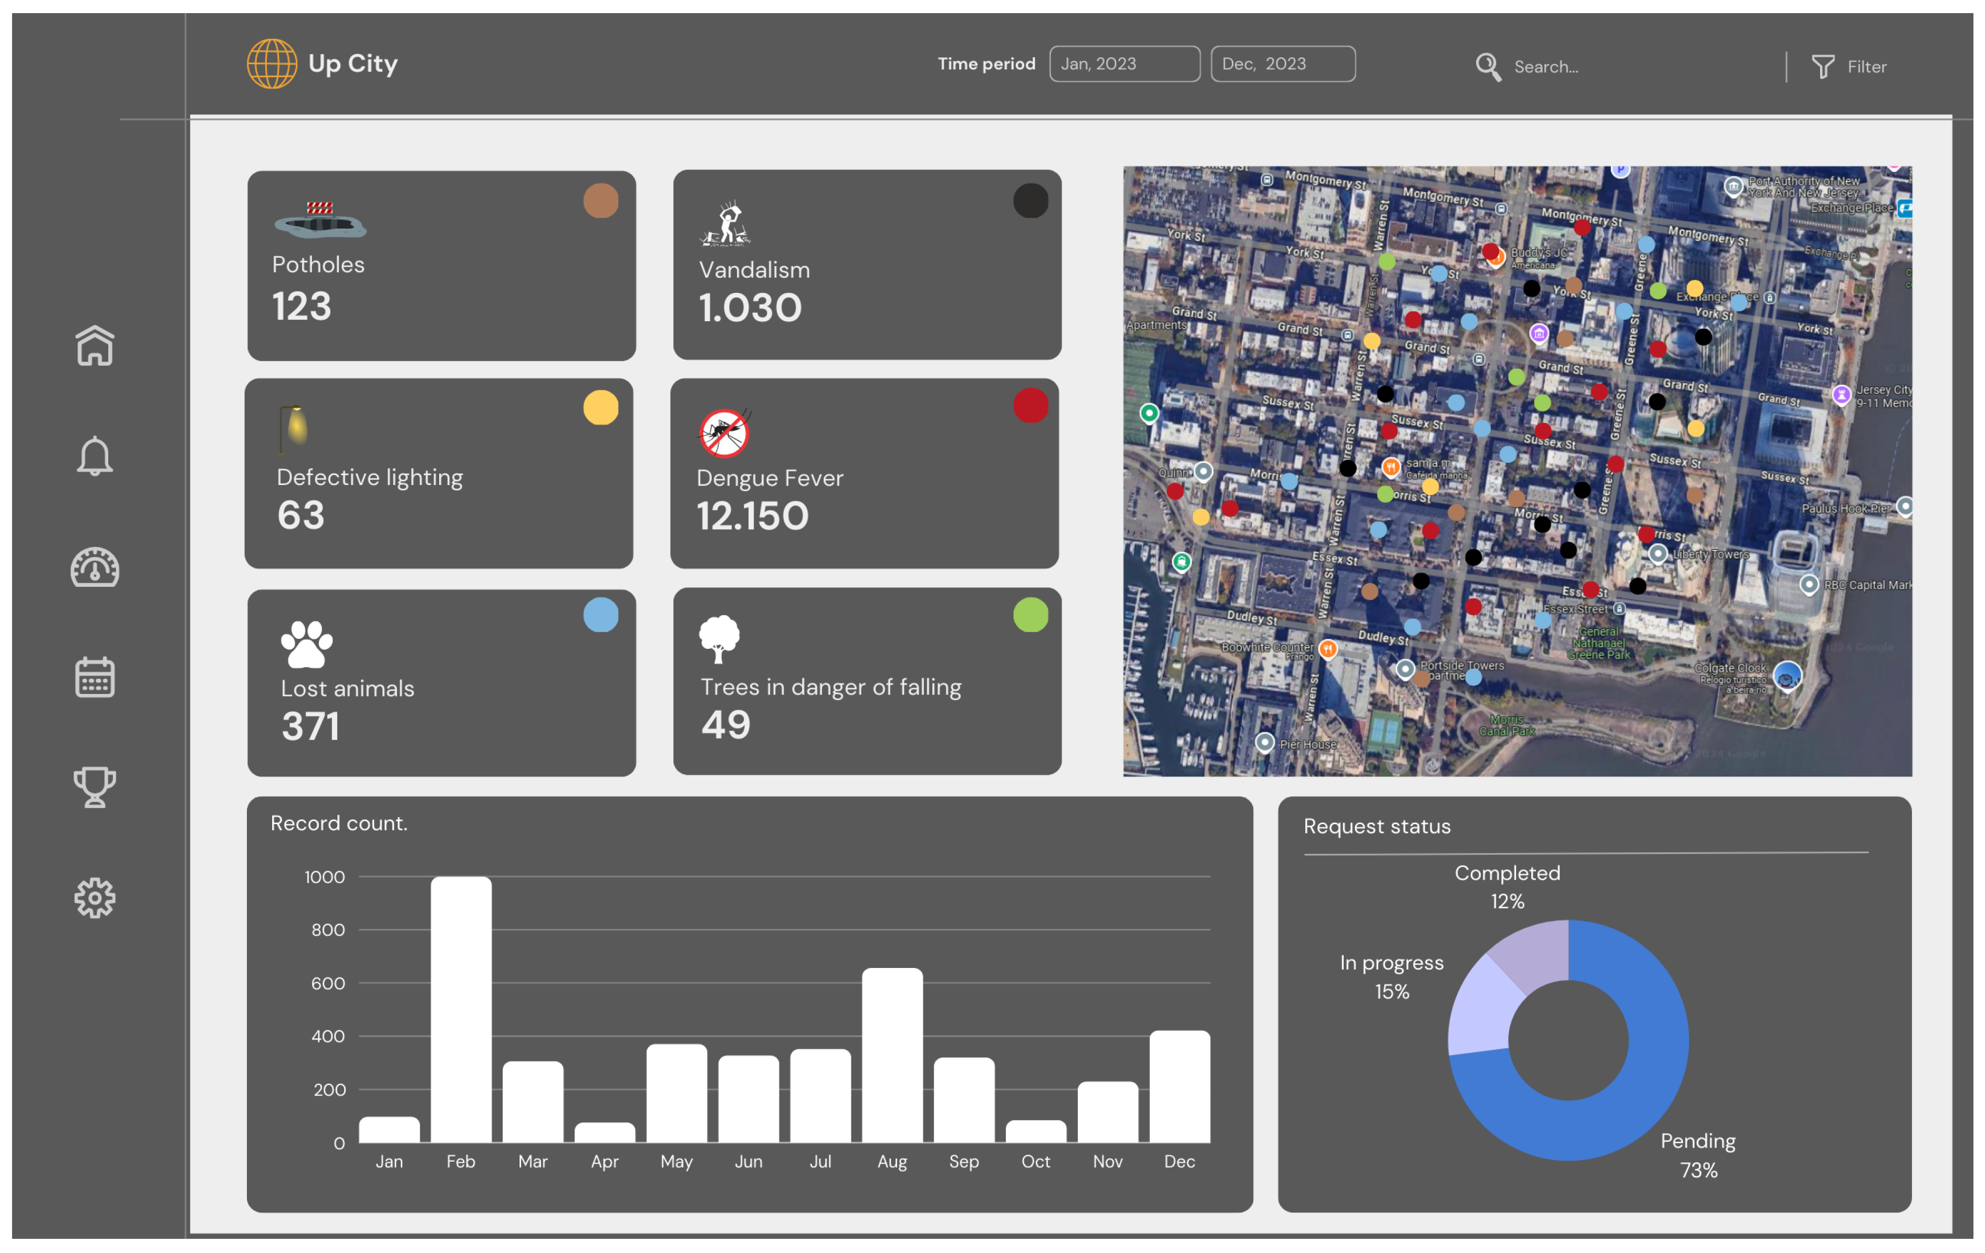Open Trees in danger of falling card

[867, 681]
